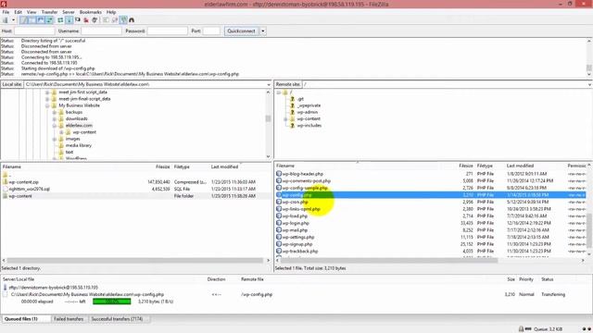The width and height of the screenshot is (593, 333).
Task: Click local file list horizontal scrollbar
Action: pyautogui.click(x=135, y=261)
